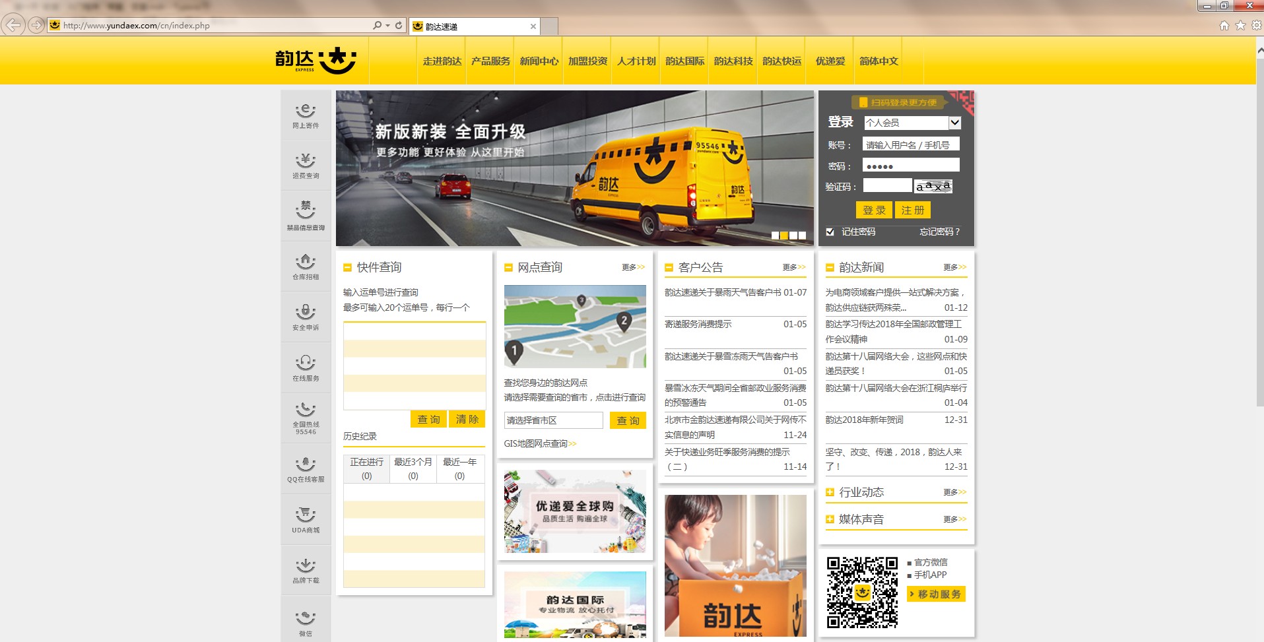This screenshot has width=1264, height=642.
Task: Refresh the captcha image aaxa
Action: (x=933, y=186)
